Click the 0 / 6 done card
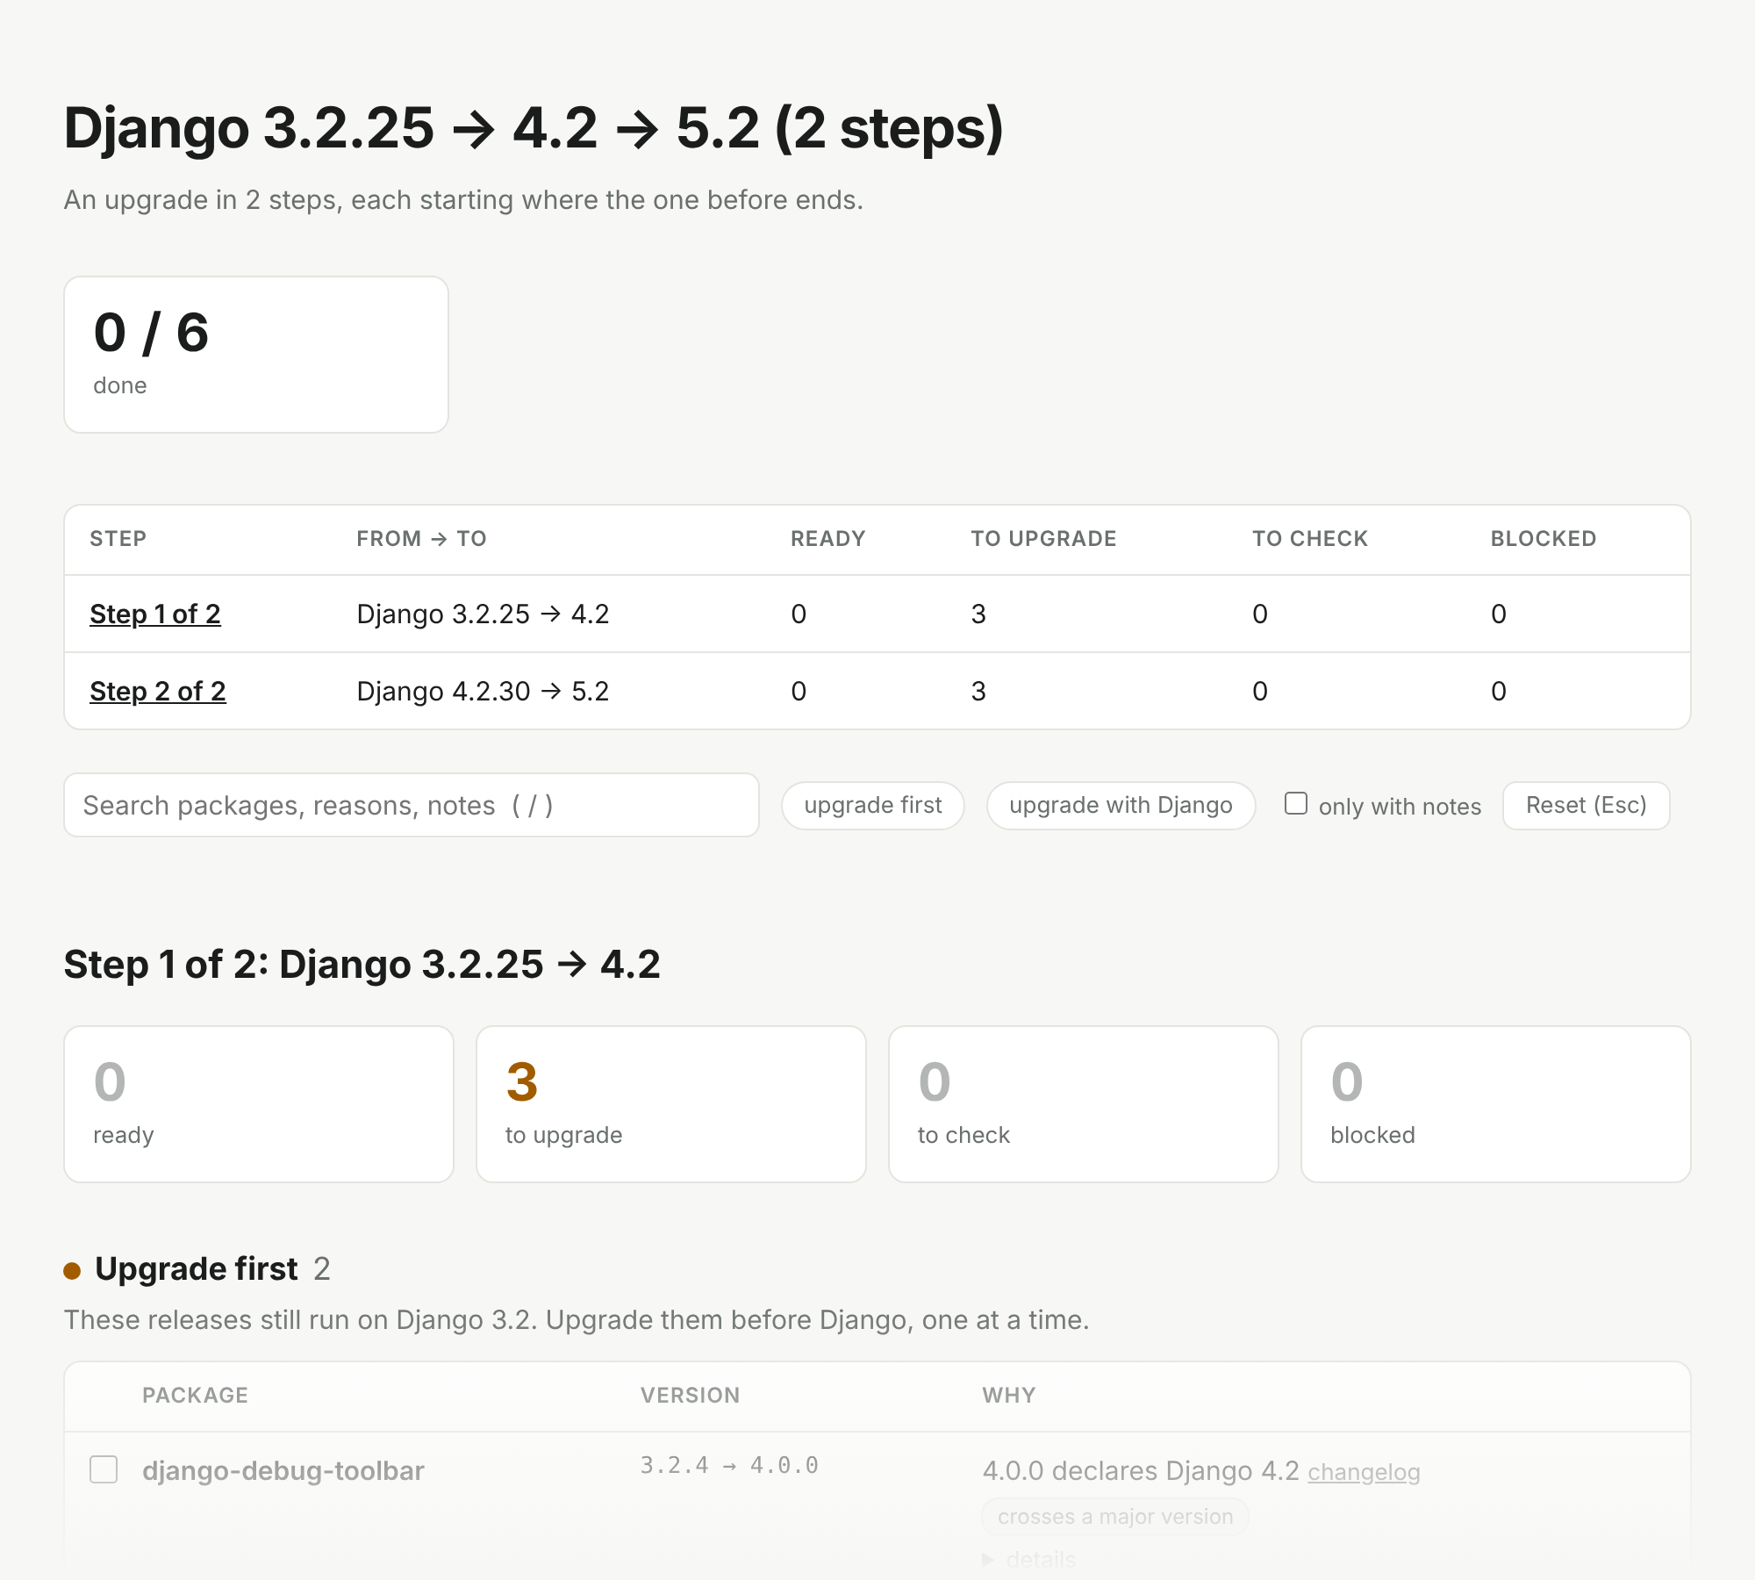This screenshot has height=1580, width=1755. [x=256, y=355]
